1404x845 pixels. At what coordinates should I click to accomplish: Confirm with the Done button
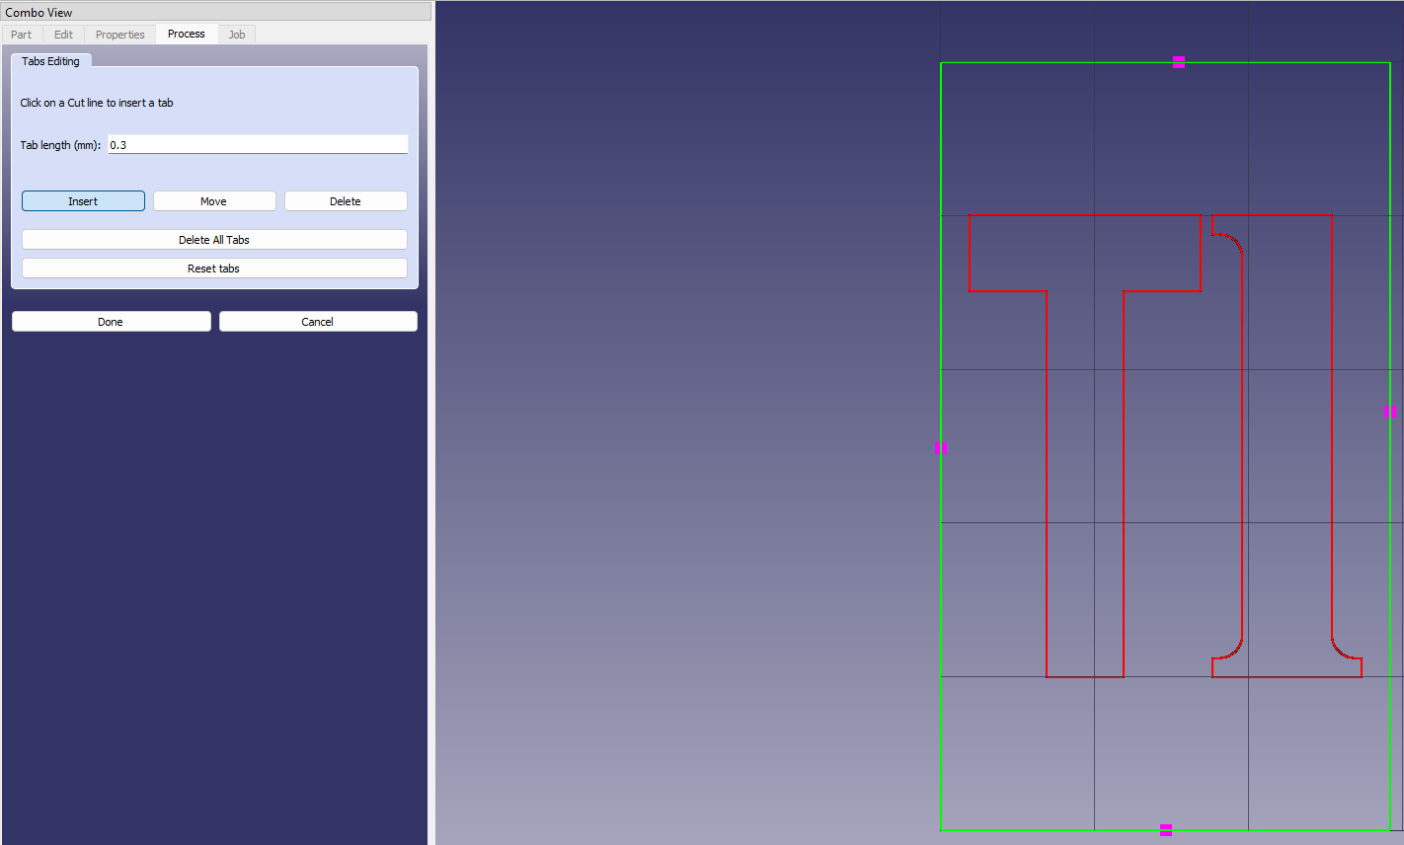[111, 322]
